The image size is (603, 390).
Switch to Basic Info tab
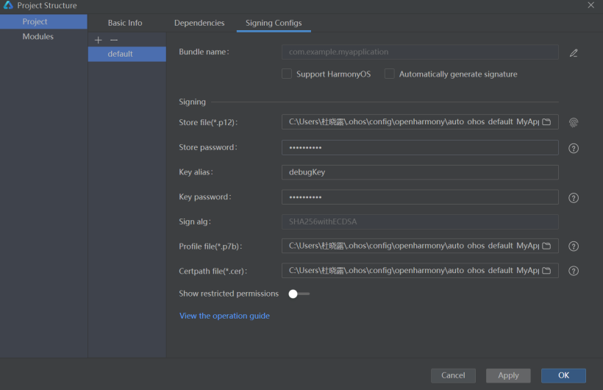[125, 23]
